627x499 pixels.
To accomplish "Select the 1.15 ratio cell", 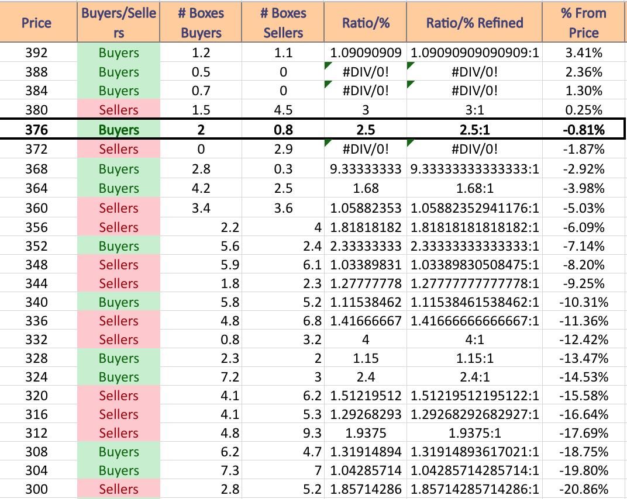I will [x=366, y=358].
